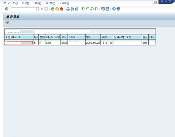Click the type K cell

(36, 43)
